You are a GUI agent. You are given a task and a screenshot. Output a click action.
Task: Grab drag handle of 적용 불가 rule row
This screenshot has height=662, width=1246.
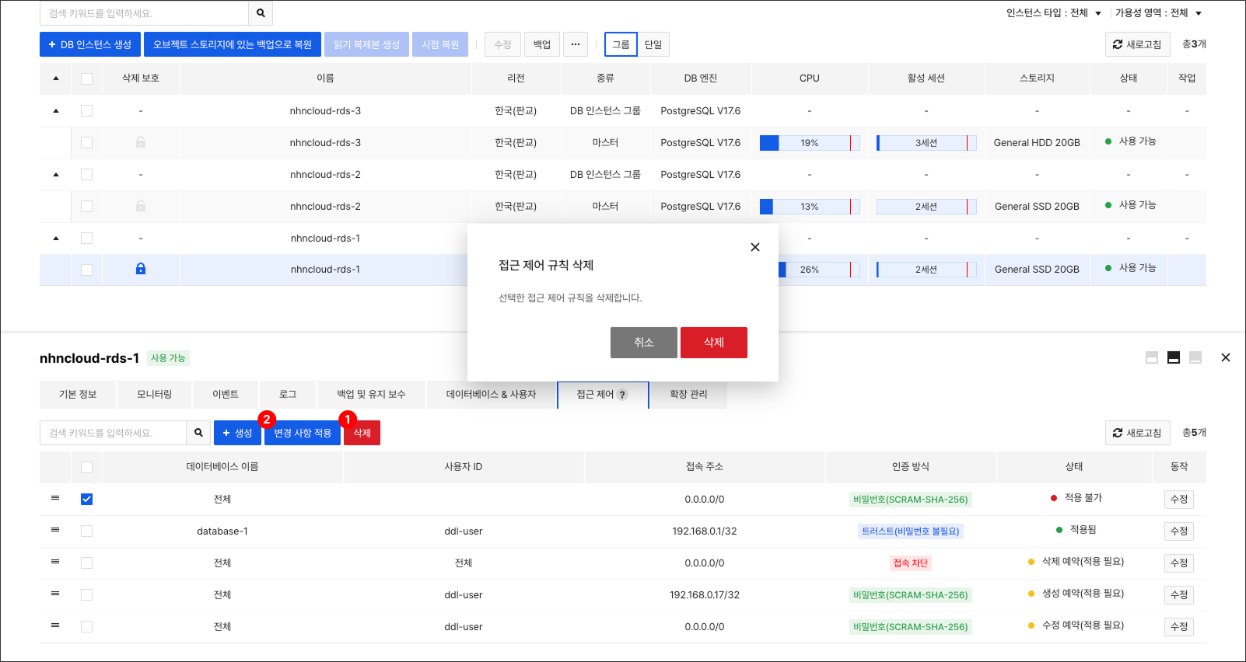coord(55,498)
